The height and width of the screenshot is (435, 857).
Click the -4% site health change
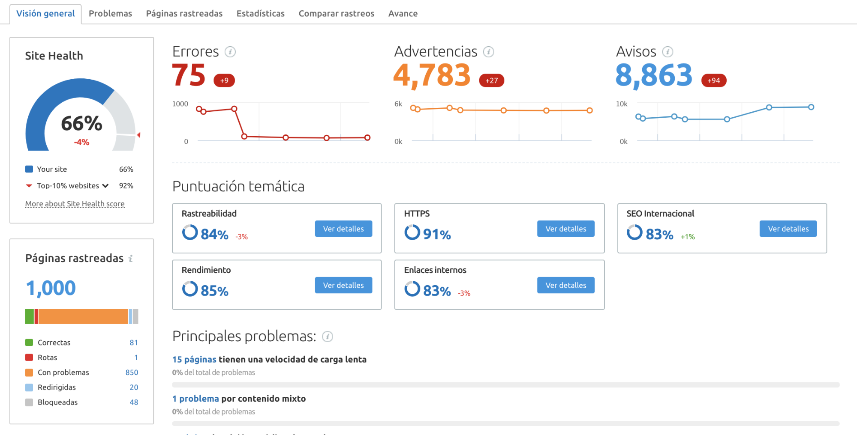coord(81,142)
